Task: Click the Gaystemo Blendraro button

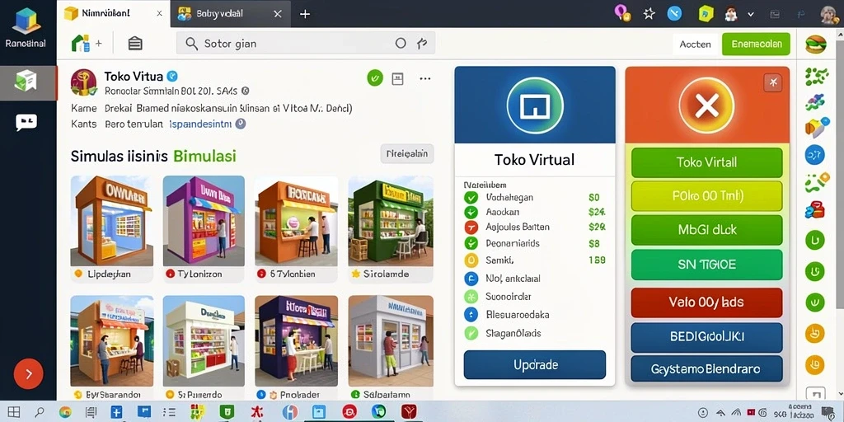Action: (x=706, y=368)
